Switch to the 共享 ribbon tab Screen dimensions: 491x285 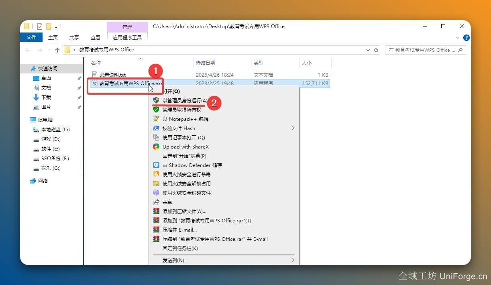(x=74, y=37)
